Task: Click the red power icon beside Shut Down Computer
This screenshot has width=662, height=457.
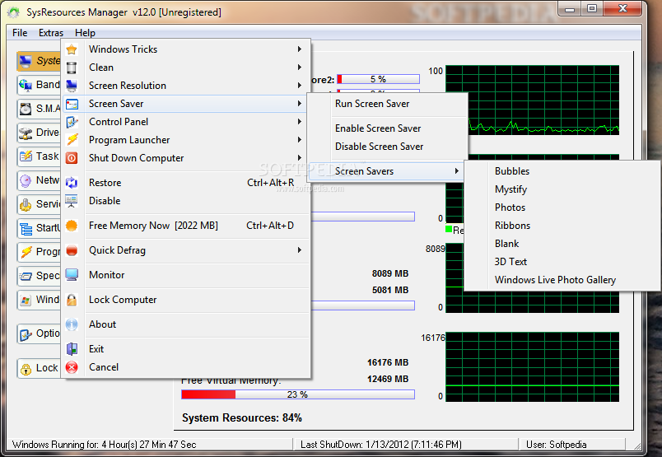Action: pos(72,158)
